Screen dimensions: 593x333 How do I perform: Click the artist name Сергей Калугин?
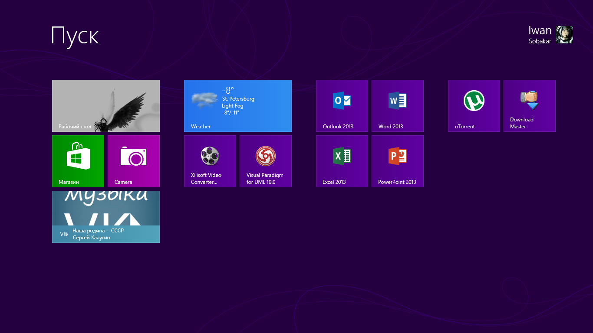[x=92, y=238]
